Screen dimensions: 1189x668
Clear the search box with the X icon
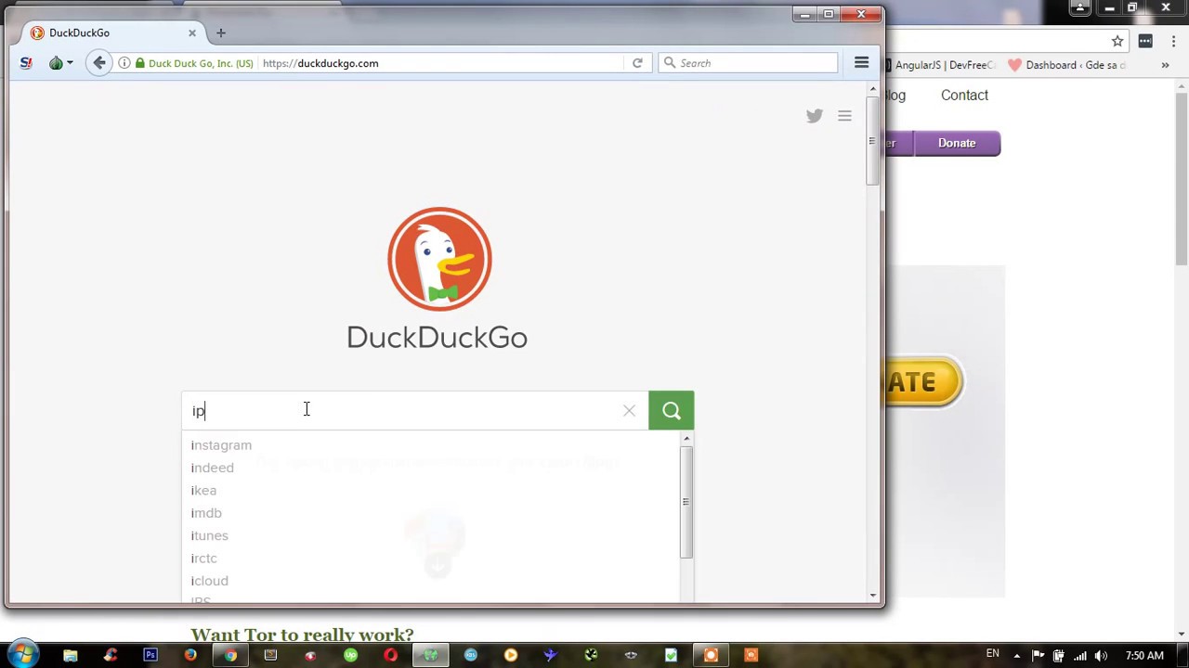629,411
